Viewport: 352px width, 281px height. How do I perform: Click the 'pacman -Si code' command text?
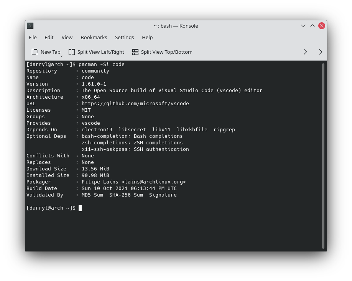pos(102,64)
